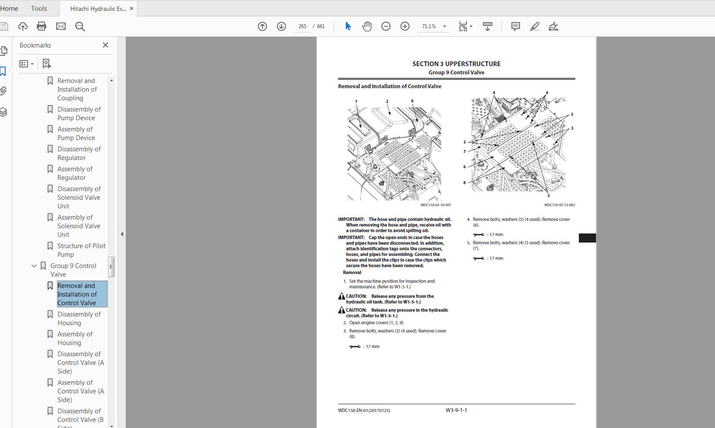Click the Find text magnifier icon
Image resolution: width=715 pixels, height=428 pixels.
[80, 26]
